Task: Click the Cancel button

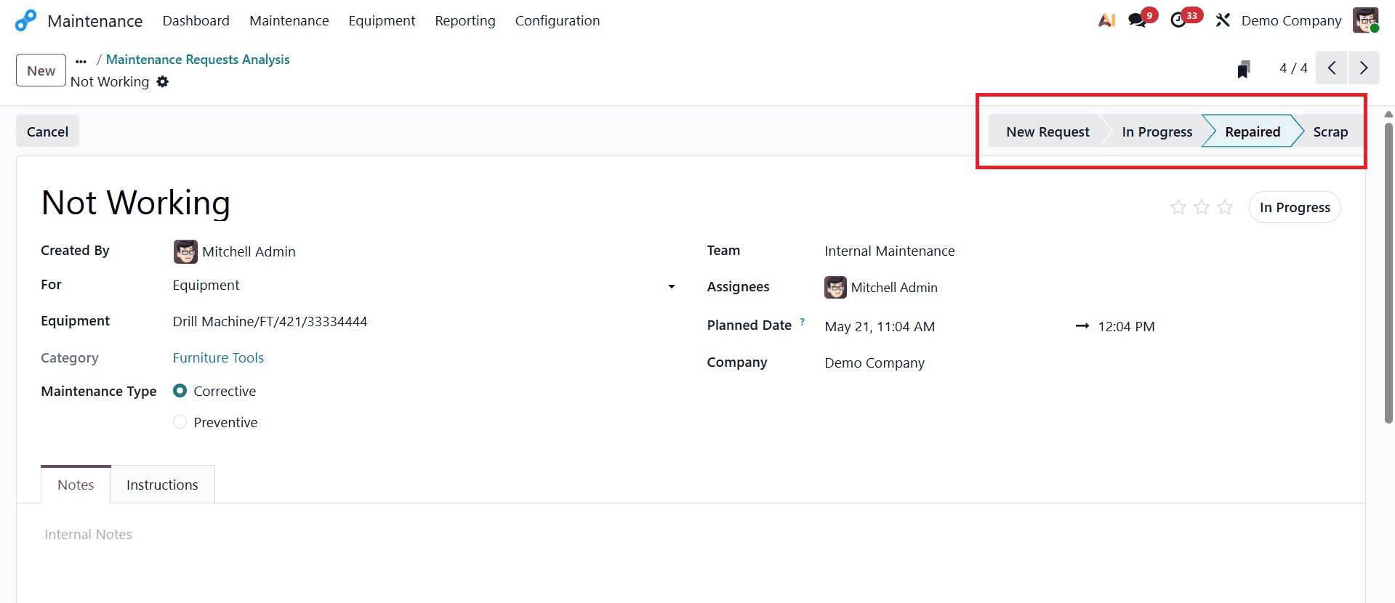Action: click(47, 131)
